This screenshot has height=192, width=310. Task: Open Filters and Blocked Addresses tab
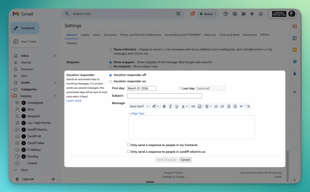point(140,35)
